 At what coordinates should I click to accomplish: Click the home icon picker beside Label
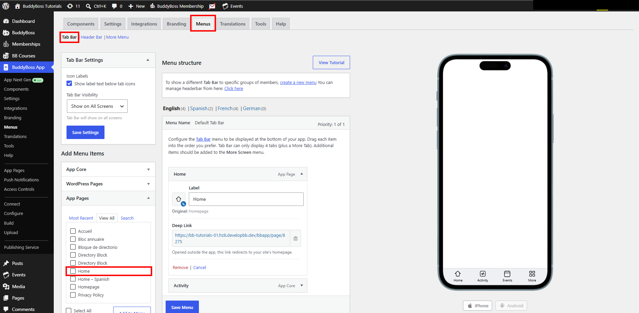tap(179, 199)
